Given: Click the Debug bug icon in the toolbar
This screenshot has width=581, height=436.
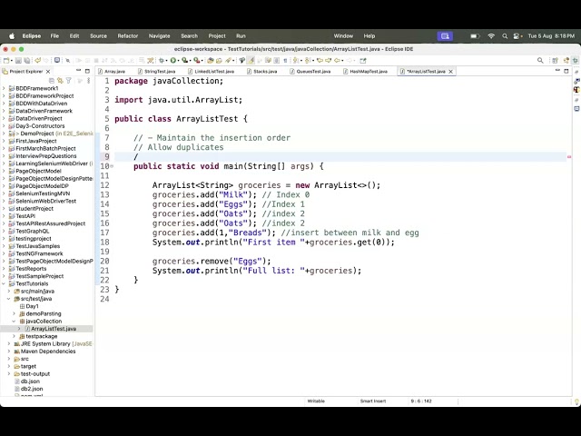Looking at the screenshot, I should 162,60.
